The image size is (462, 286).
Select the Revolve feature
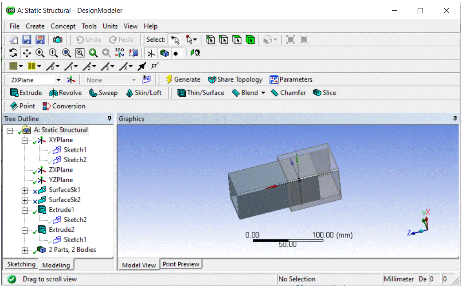[66, 93]
